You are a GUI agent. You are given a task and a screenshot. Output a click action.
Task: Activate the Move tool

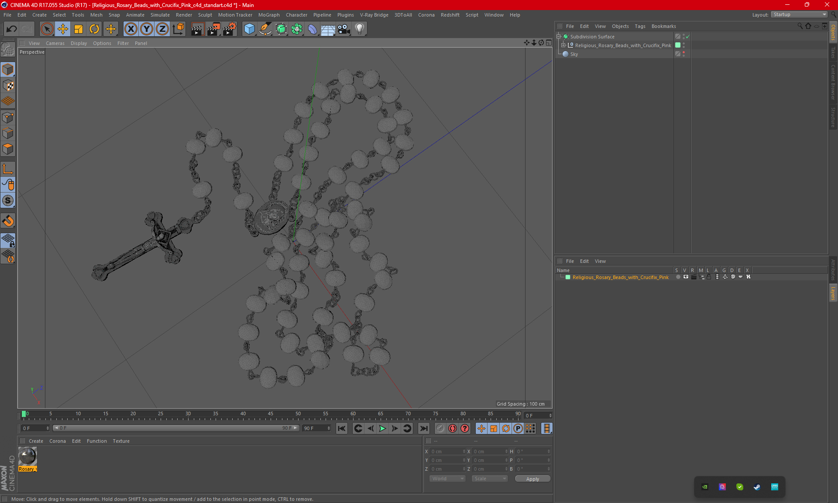tap(63, 29)
